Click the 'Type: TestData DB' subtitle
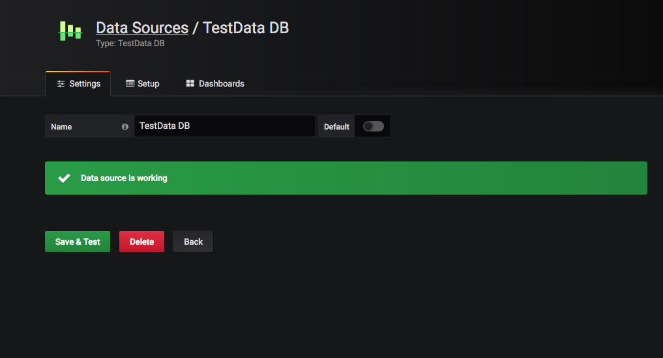 (x=130, y=44)
